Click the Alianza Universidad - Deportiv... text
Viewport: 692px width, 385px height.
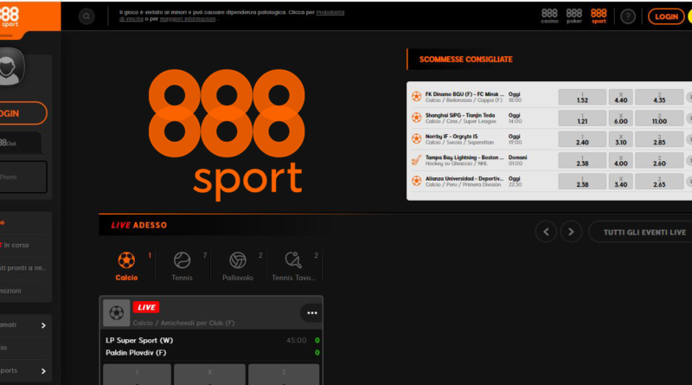(x=465, y=179)
